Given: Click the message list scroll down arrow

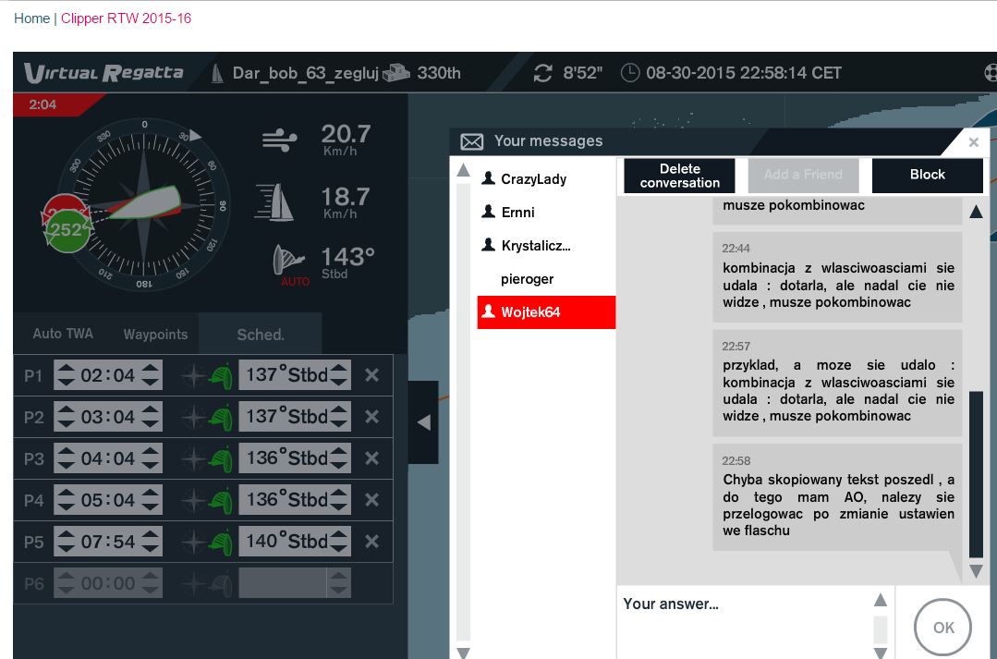Looking at the screenshot, I should [976, 571].
